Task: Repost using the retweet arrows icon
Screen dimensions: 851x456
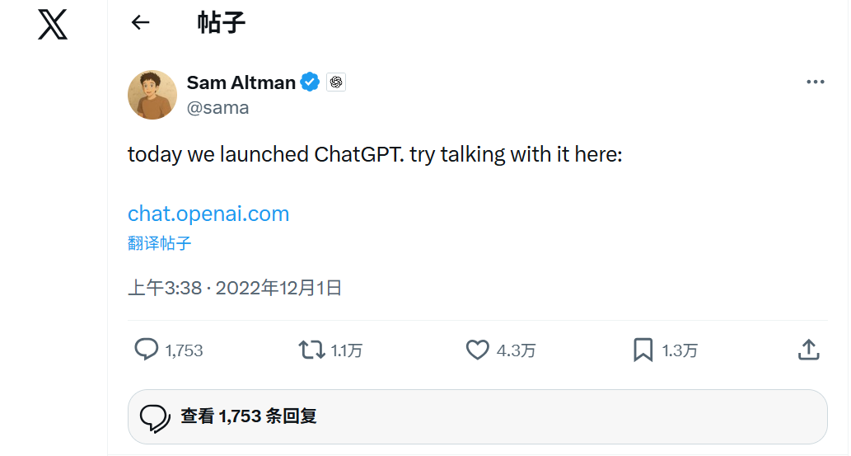Action: pyautogui.click(x=311, y=350)
